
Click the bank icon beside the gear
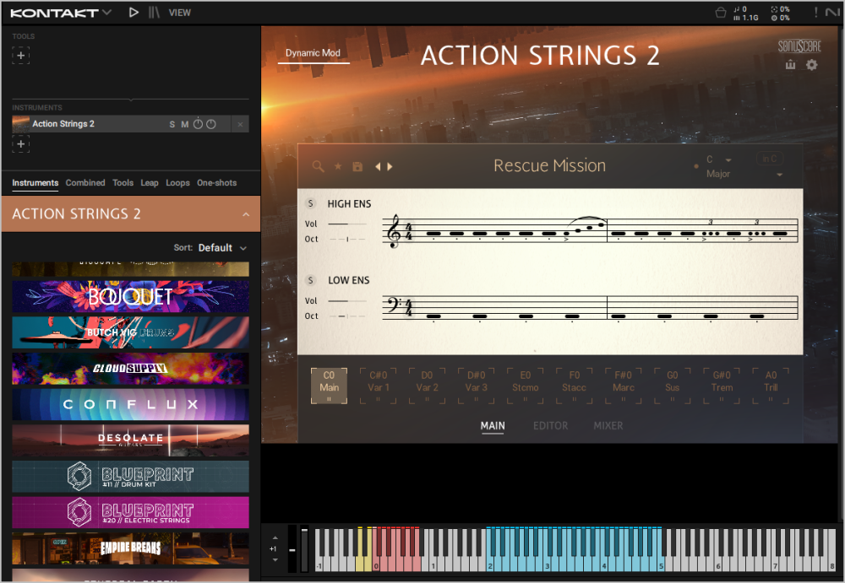(791, 65)
